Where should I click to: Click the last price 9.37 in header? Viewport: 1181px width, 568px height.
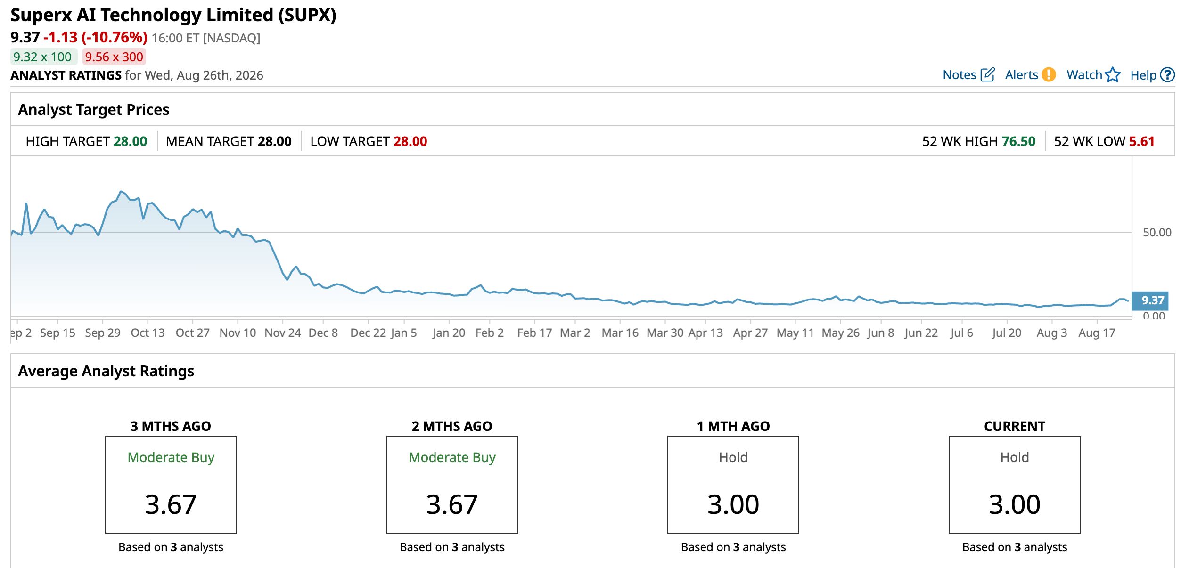pyautogui.click(x=25, y=37)
